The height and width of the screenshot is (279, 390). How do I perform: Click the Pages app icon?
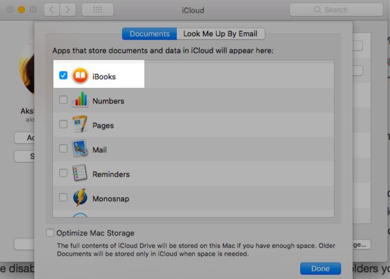pyautogui.click(x=80, y=125)
